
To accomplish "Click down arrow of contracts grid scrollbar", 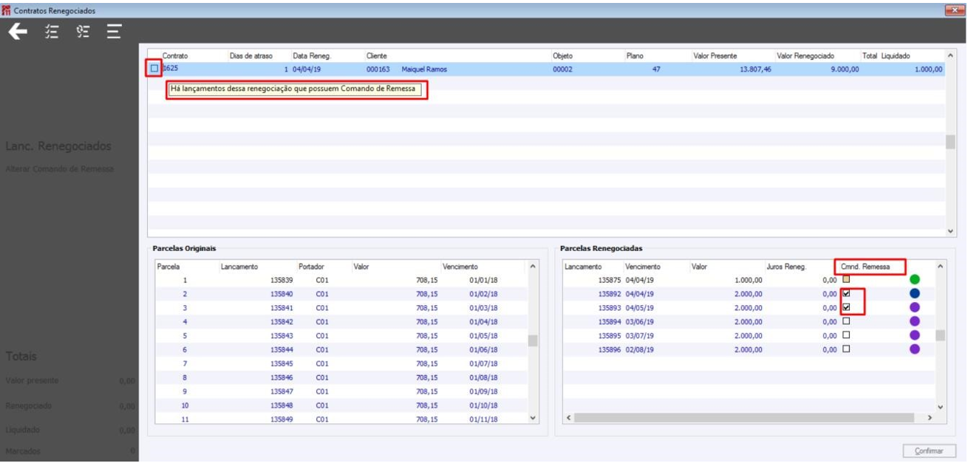I will (950, 231).
